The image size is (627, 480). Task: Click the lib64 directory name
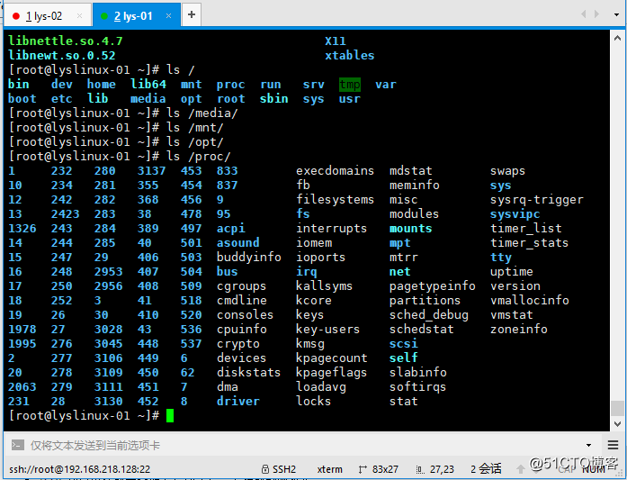[x=148, y=84]
